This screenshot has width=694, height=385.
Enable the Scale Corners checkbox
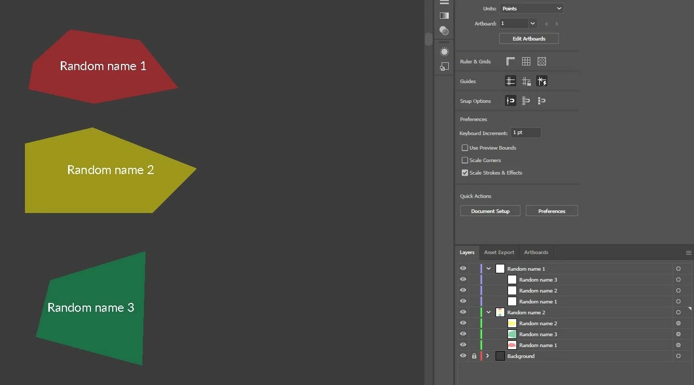point(465,161)
